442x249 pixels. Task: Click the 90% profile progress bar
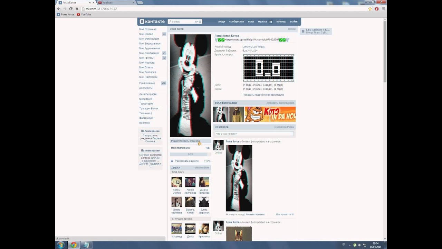[190, 154]
